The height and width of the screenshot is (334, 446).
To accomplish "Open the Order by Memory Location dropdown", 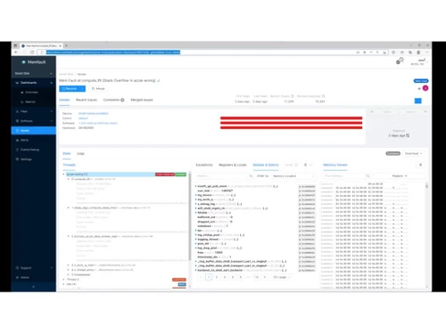I will [293, 176].
